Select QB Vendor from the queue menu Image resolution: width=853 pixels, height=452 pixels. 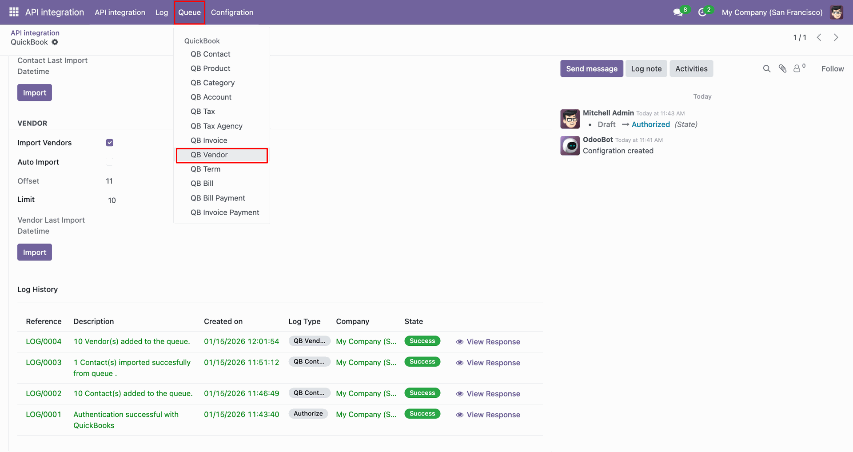tap(222, 155)
